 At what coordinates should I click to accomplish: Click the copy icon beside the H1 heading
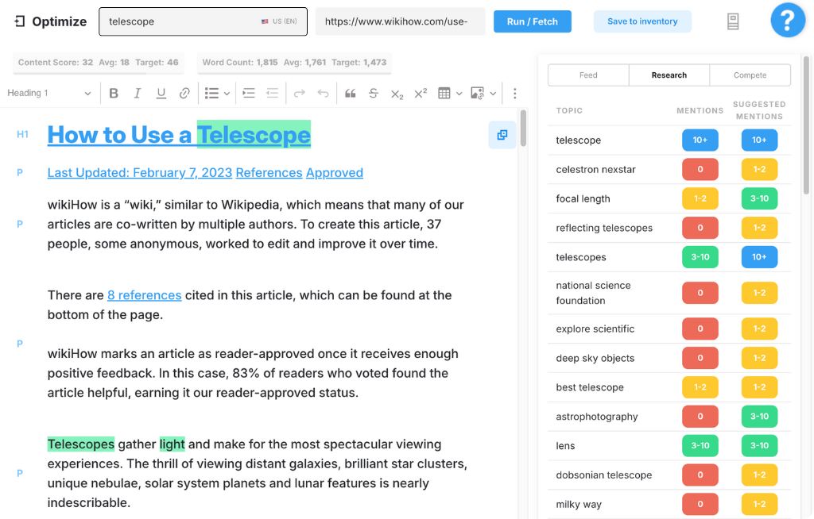coord(502,135)
